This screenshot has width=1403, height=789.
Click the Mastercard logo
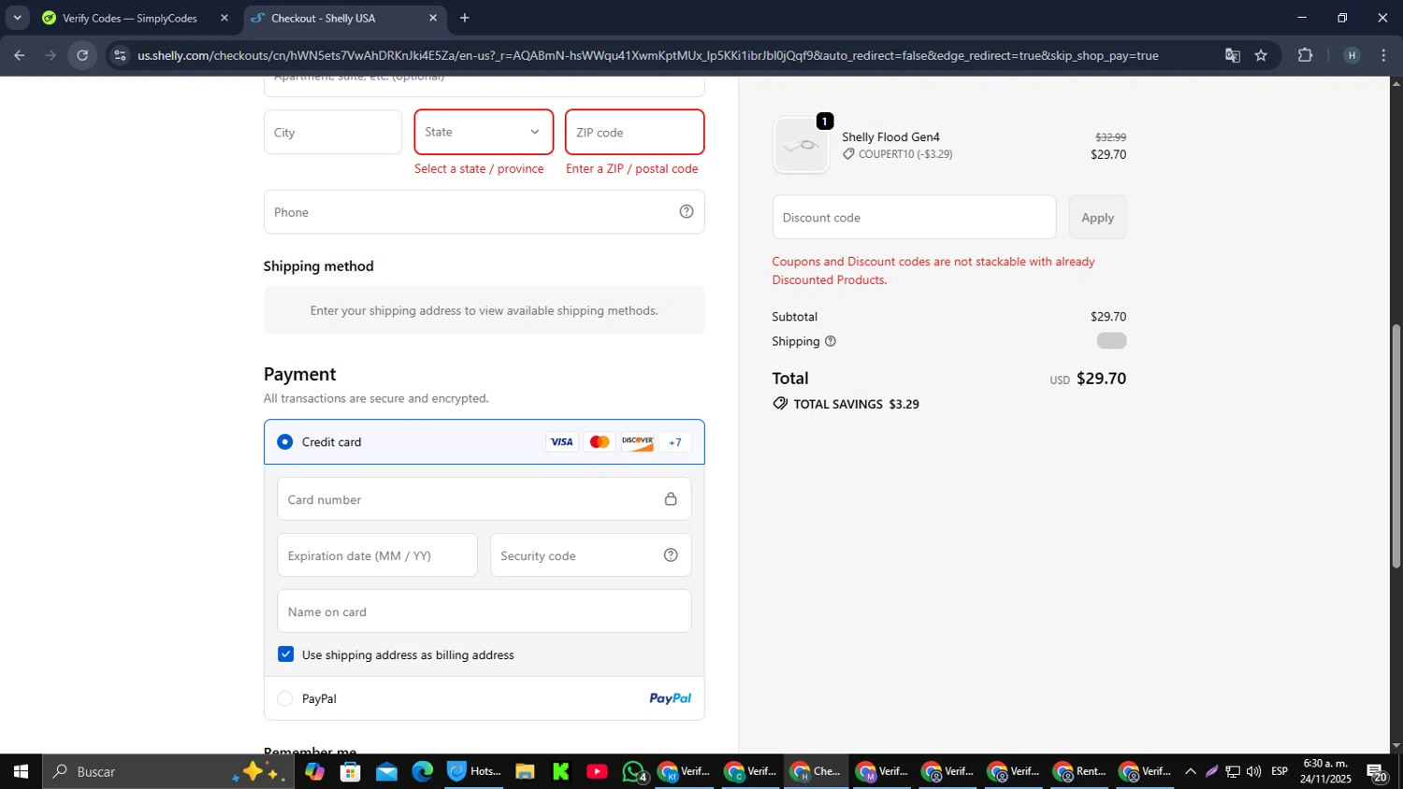click(600, 442)
